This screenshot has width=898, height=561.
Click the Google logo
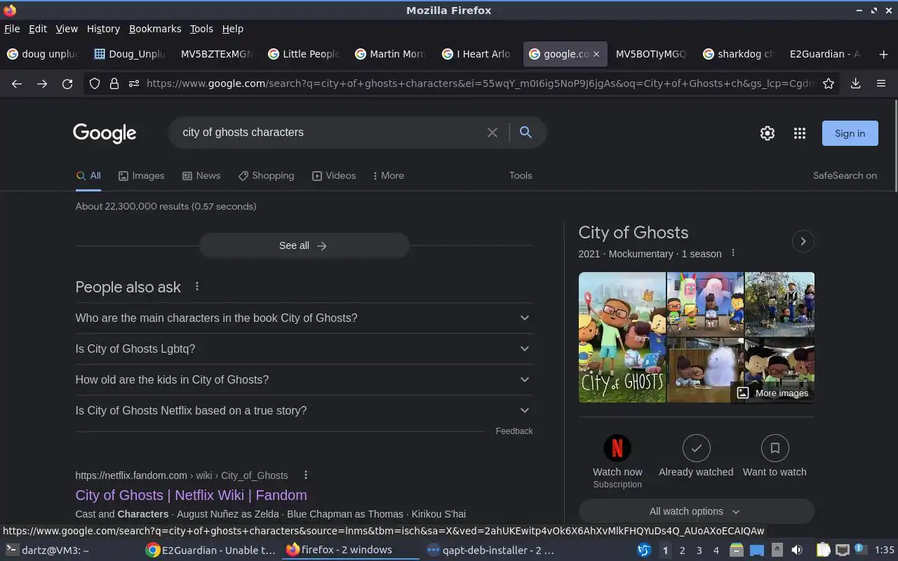click(x=105, y=133)
